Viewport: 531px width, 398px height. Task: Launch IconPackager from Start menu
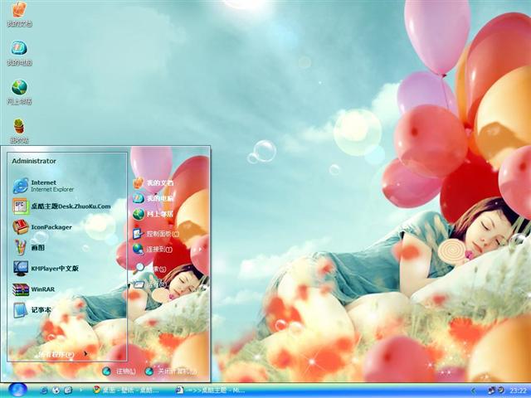click(42, 227)
